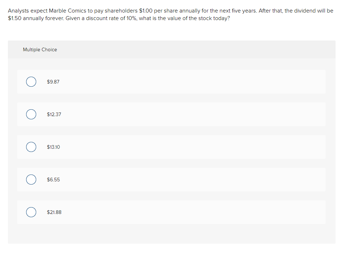The image size is (361, 253).
Task: Click the gray header bar beside Multiple Choice
Action: pos(196,49)
